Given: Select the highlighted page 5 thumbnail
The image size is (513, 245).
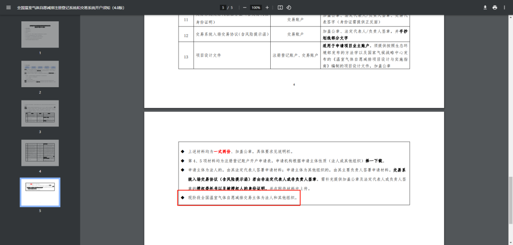Looking at the screenshot, I should point(40,192).
